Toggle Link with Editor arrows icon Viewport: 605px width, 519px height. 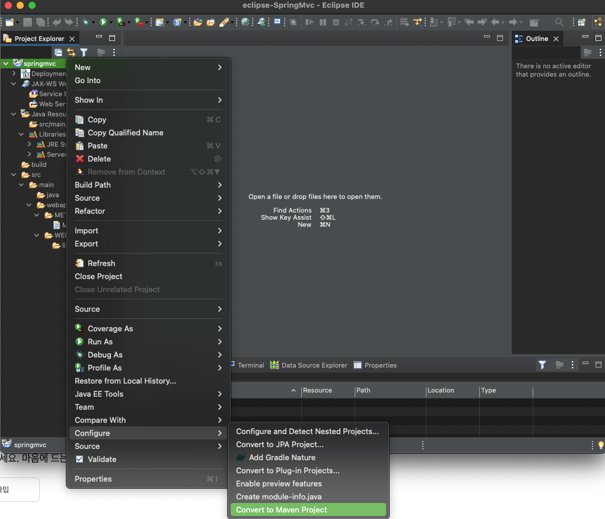tap(71, 52)
